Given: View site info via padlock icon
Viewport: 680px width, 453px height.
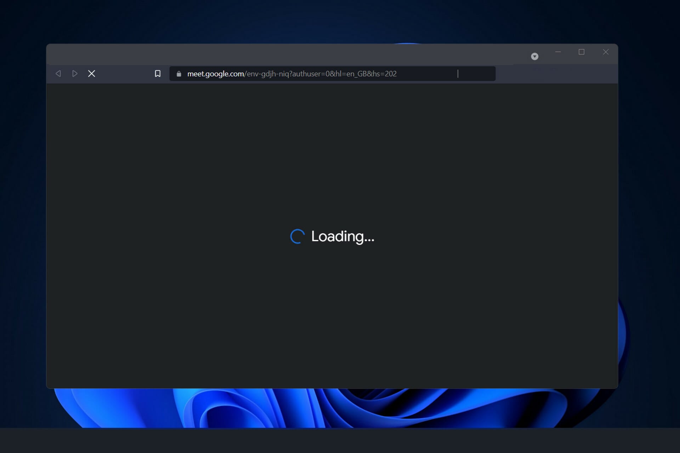Looking at the screenshot, I should pyautogui.click(x=179, y=74).
